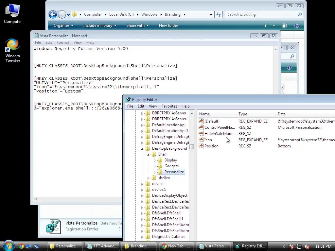Image resolution: width=335 pixels, height=251 pixels.
Task: Click the Explorer forward navigation arrow
Action: (x=62, y=14)
